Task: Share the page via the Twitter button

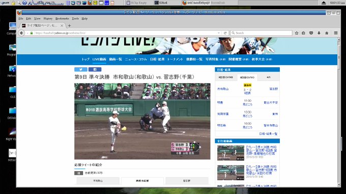Action: [x=81, y=69]
